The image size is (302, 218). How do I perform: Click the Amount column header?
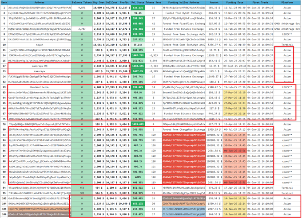[214, 3]
